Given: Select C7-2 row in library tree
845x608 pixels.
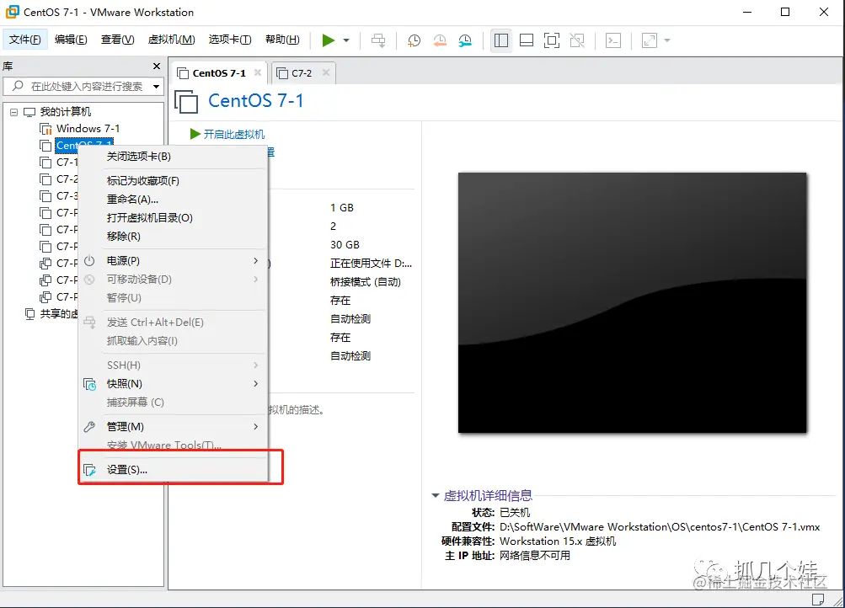Looking at the screenshot, I should (67, 179).
